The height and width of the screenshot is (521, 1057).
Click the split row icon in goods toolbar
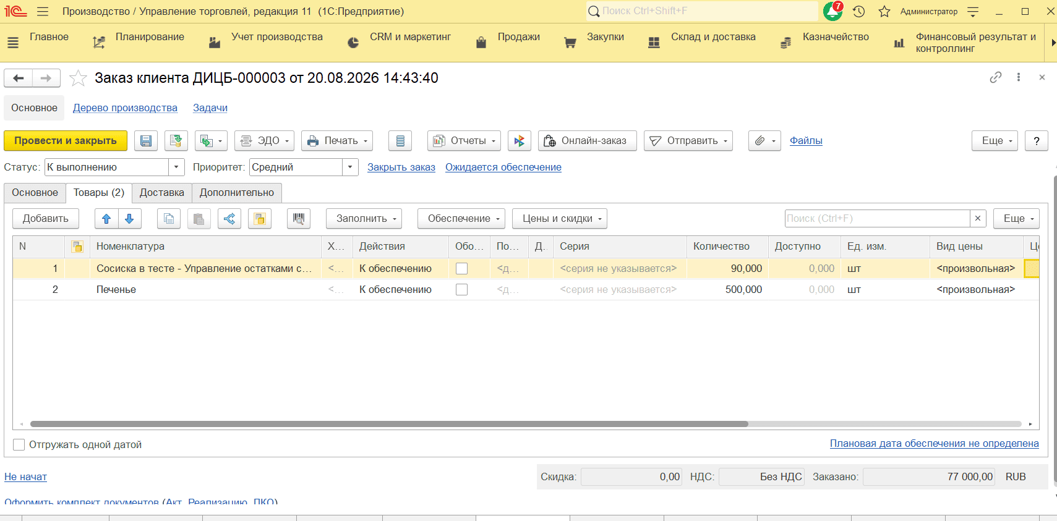[229, 219]
